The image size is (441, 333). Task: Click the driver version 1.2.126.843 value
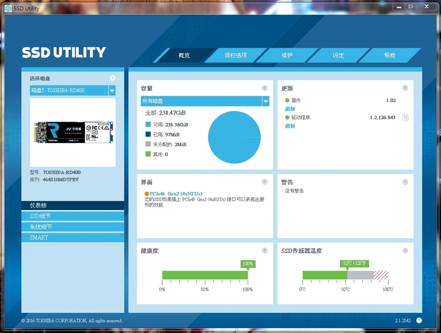tap(382, 117)
